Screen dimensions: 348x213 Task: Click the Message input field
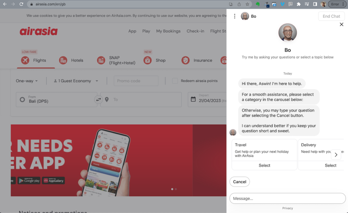pyautogui.click(x=288, y=198)
